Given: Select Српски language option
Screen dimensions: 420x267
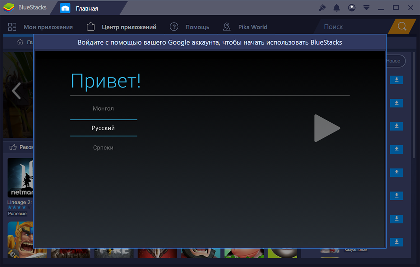Looking at the screenshot, I should (x=103, y=147).
